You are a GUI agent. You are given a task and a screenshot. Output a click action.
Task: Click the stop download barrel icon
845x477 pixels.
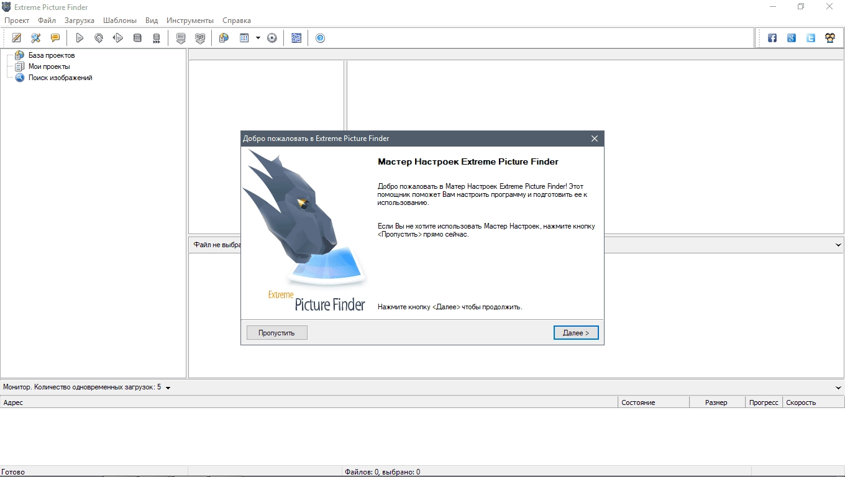click(x=137, y=38)
